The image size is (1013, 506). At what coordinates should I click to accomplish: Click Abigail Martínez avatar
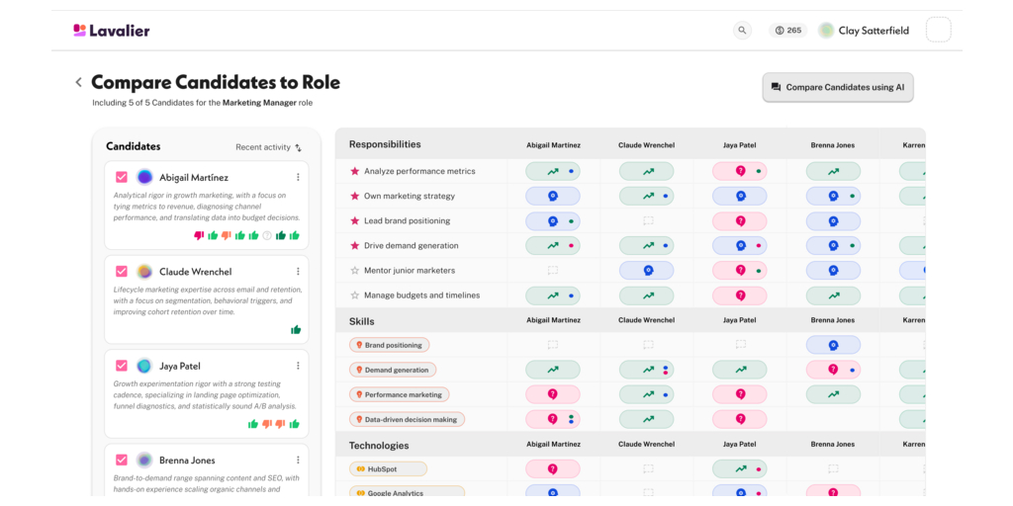(x=144, y=177)
